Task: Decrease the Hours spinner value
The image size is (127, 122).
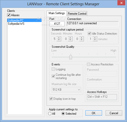Action: 82,40
